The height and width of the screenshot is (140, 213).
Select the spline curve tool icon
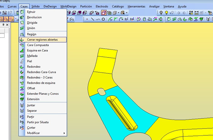98,19
